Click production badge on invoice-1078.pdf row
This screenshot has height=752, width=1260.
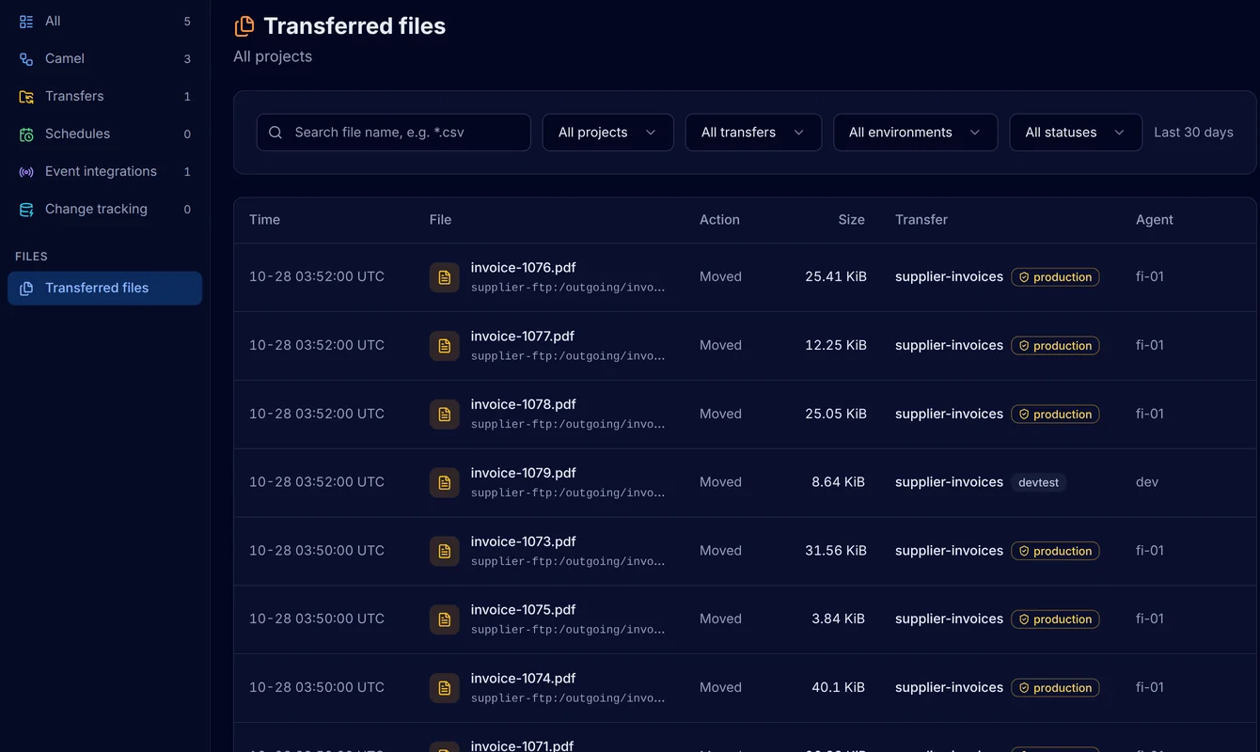coord(1055,415)
